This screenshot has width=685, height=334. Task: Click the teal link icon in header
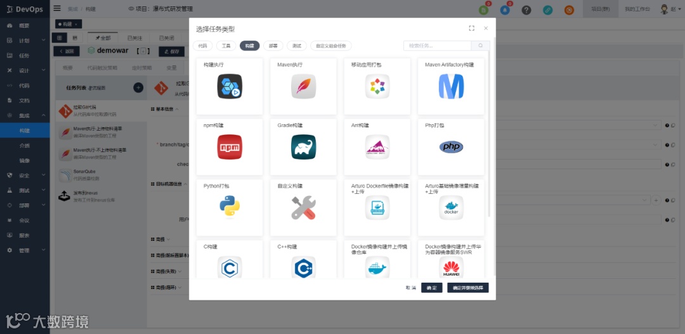click(x=548, y=10)
